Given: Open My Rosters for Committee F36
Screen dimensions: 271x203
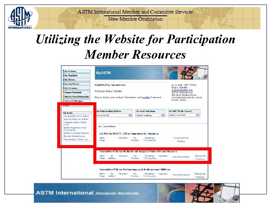Looking at the screenshot, I should coord(135,175).
